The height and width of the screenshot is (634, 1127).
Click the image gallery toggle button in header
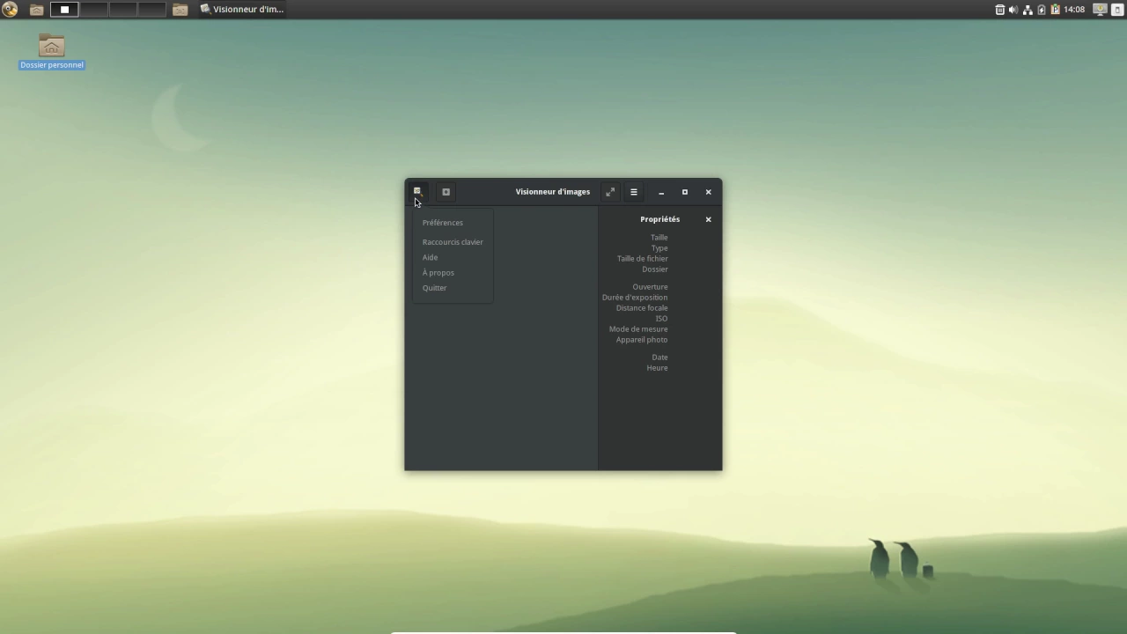coord(446,192)
